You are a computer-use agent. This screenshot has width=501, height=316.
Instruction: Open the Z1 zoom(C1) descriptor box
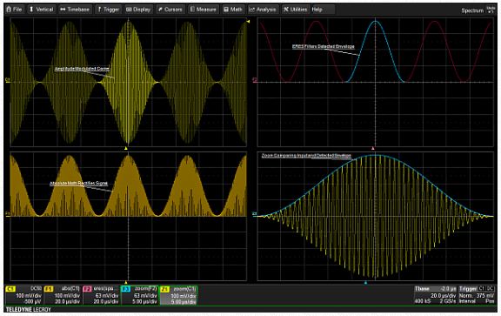[178, 295]
